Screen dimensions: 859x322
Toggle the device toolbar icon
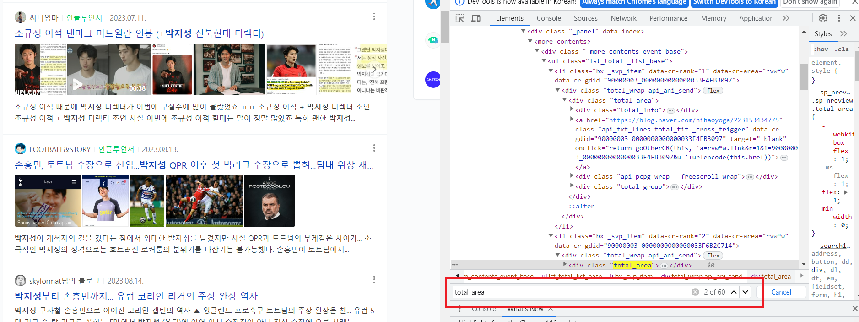coord(476,18)
